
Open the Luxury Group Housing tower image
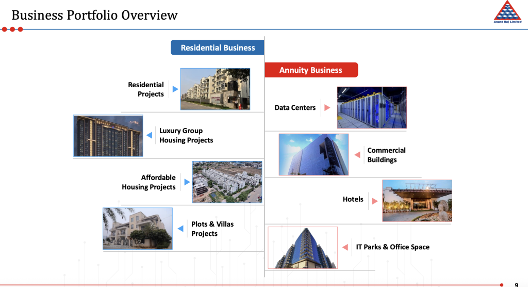[x=108, y=136]
